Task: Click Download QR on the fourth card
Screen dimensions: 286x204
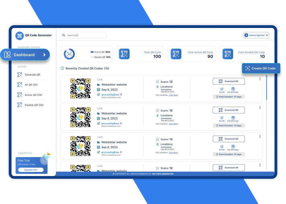Action: pyautogui.click(x=229, y=168)
